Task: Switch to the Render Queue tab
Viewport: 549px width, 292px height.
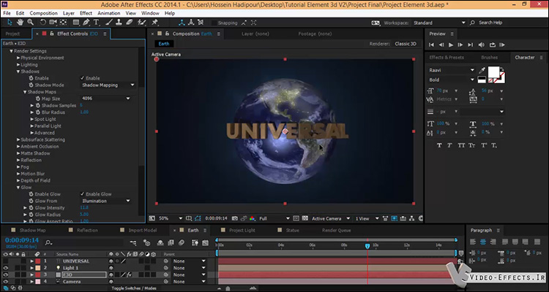Action: [x=336, y=231]
